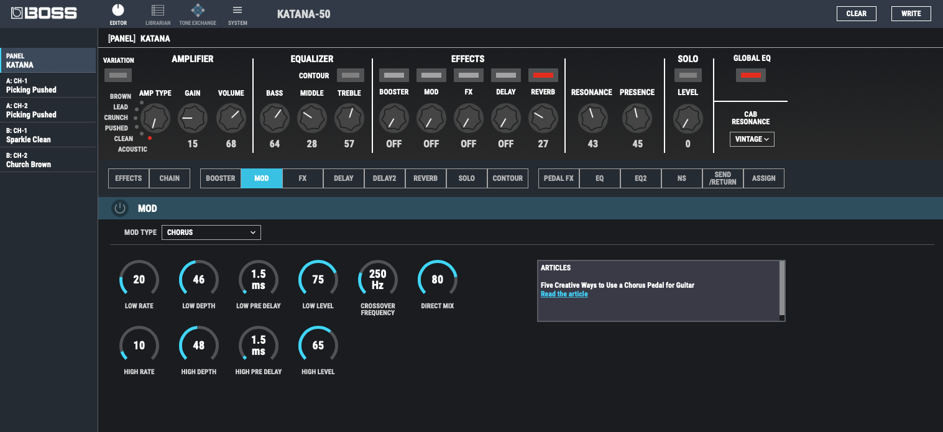
Task: Open the PEDAL FX tab
Action: (x=559, y=178)
